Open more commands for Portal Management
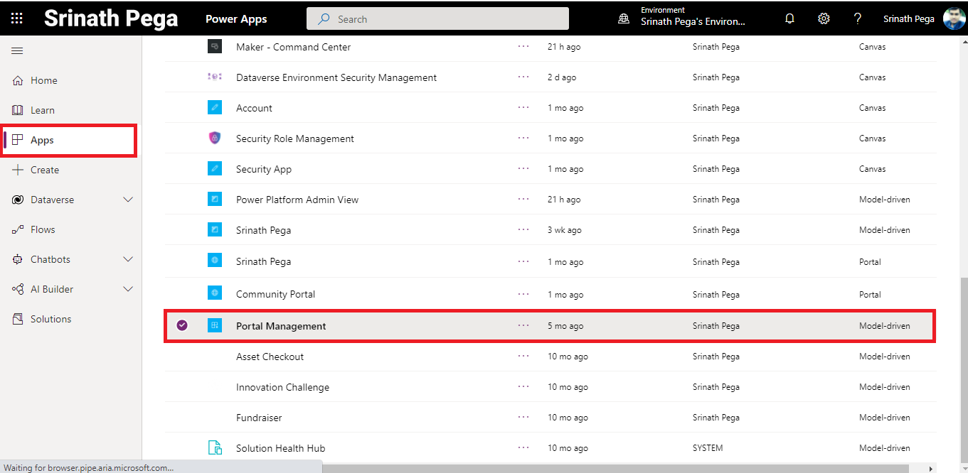Screen dimensions: 968x473 click(523, 325)
